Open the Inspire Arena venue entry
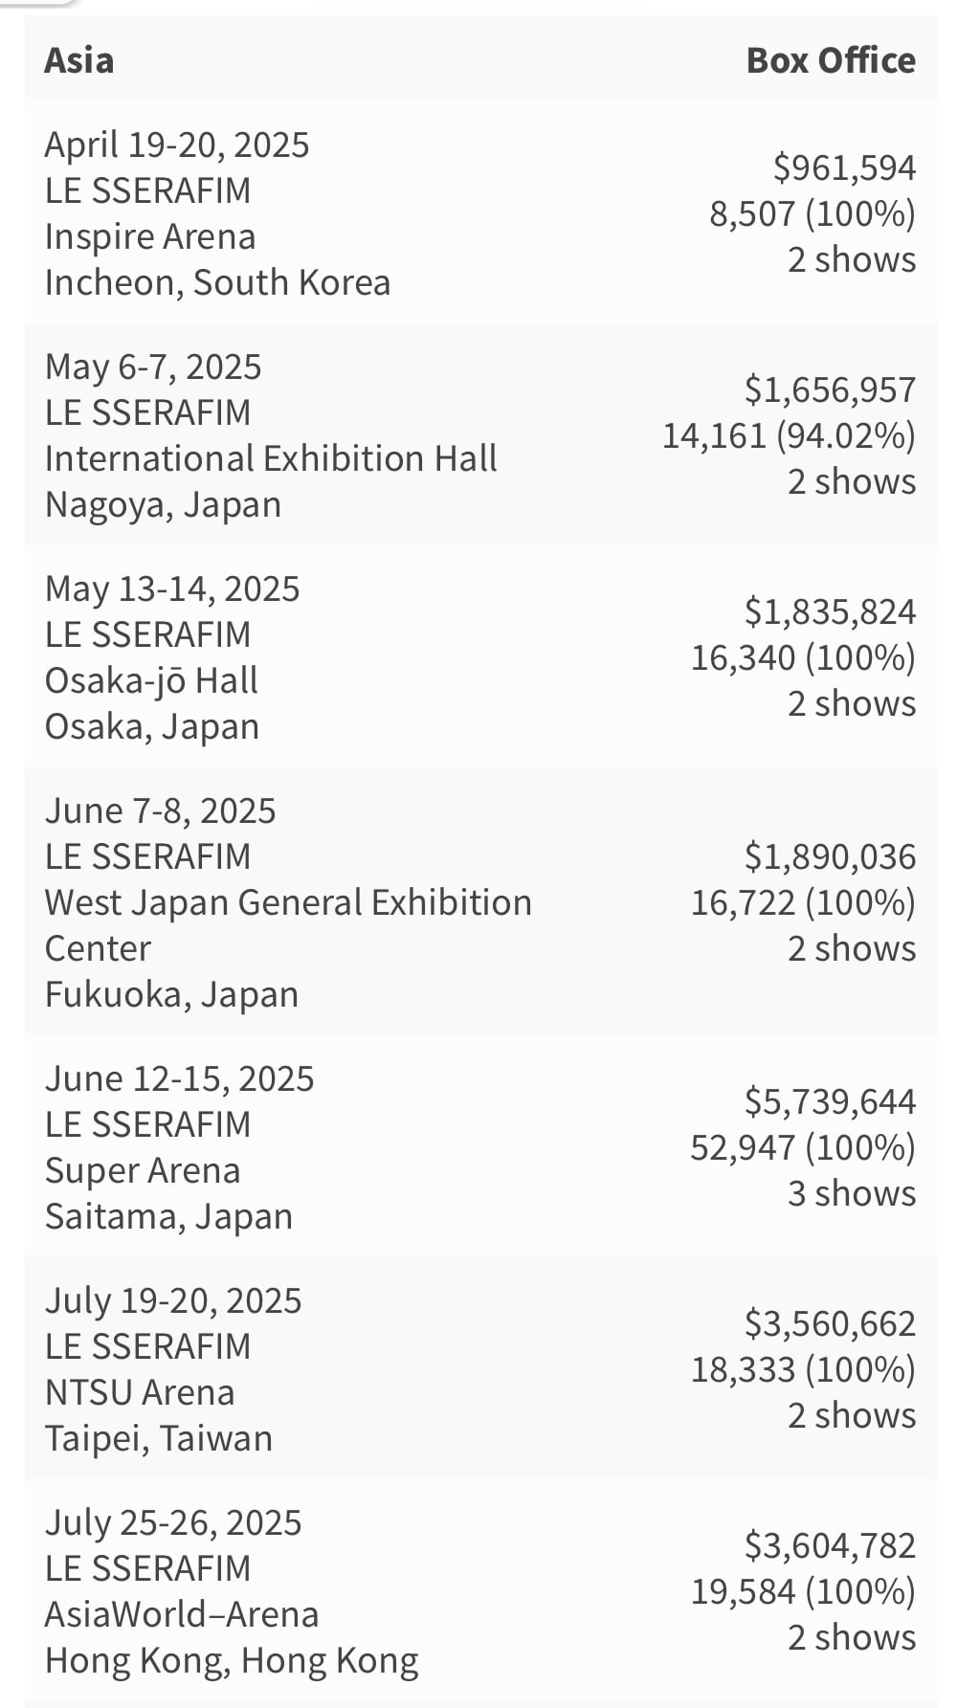 point(150,236)
